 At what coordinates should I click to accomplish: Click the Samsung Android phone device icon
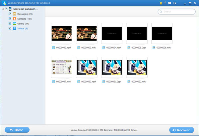coord(10,9)
